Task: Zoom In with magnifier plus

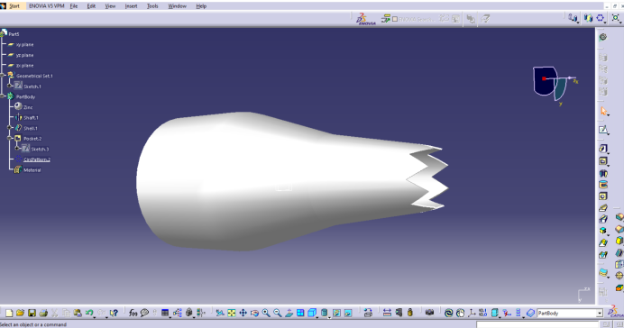Action: click(x=266, y=313)
